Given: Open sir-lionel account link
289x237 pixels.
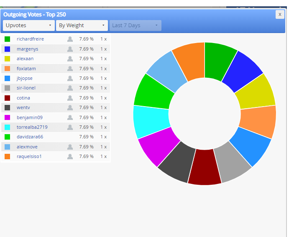Looking at the screenshot, I should [x=26, y=88].
